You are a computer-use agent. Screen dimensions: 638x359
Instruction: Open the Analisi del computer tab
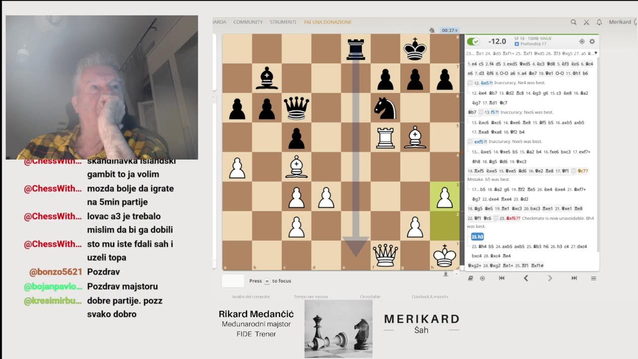(251, 297)
